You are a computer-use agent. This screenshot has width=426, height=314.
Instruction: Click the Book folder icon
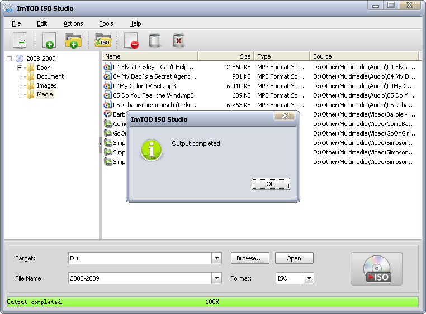pyautogui.click(x=30, y=67)
